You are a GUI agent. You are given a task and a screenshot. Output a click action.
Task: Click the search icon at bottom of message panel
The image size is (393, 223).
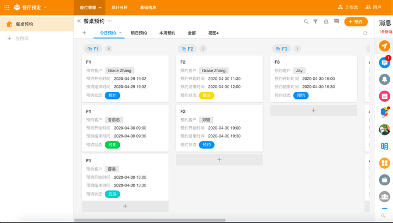383,215
